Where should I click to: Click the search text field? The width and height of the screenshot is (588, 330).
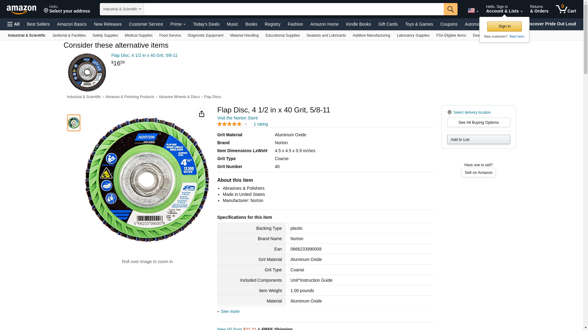(293, 9)
